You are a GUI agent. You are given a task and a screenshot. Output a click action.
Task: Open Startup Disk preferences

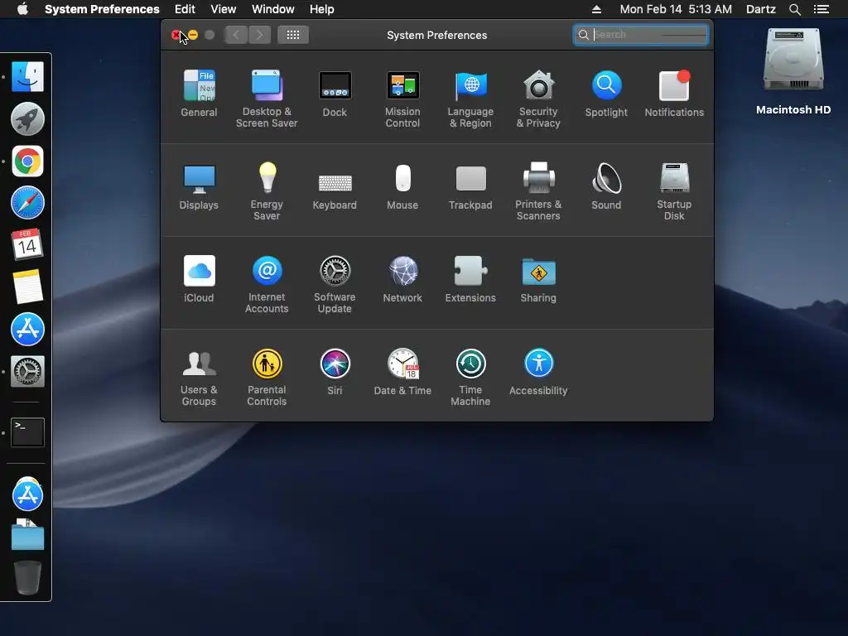[x=674, y=191]
